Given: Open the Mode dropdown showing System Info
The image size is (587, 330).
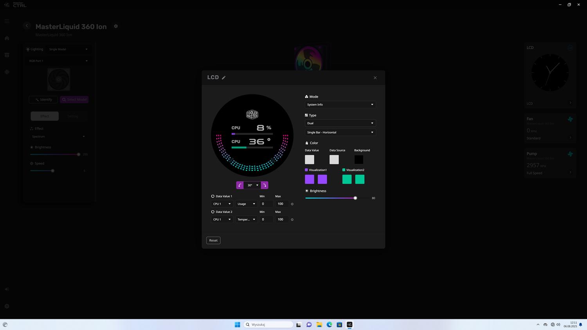Looking at the screenshot, I should click(x=340, y=105).
